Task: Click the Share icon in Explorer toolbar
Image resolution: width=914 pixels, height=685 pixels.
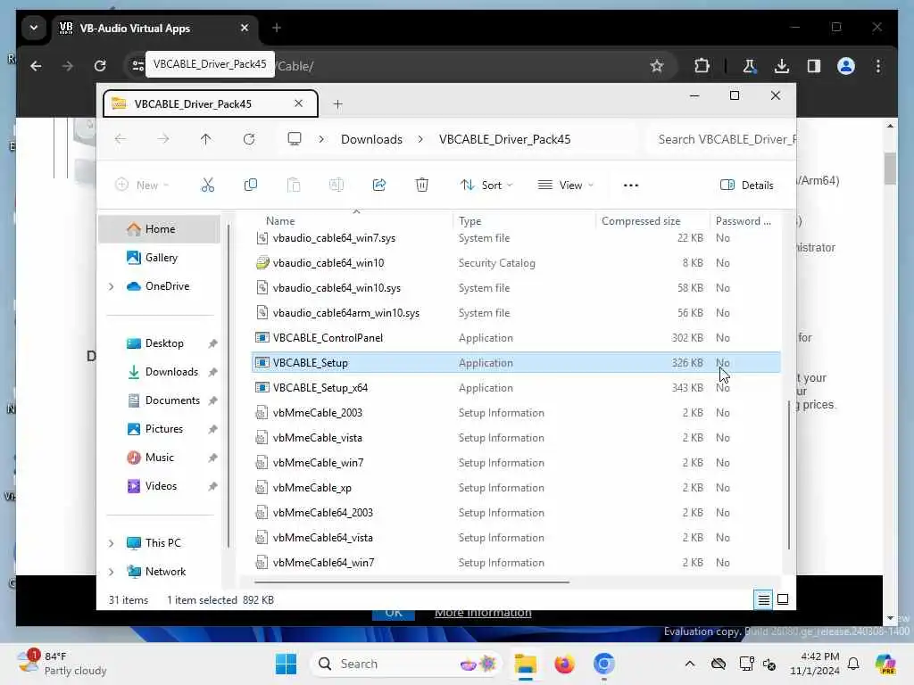Action: (x=378, y=186)
